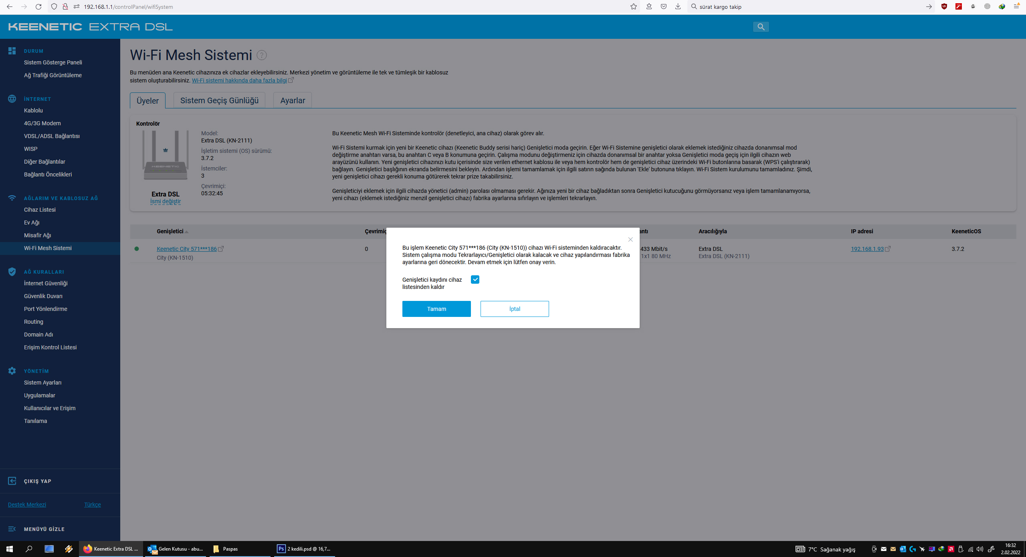
Task: Open Windows taskbar search icon
Action: point(29,549)
